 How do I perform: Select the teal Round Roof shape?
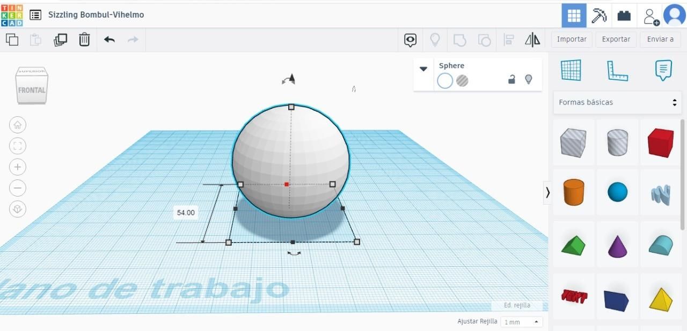(x=660, y=245)
